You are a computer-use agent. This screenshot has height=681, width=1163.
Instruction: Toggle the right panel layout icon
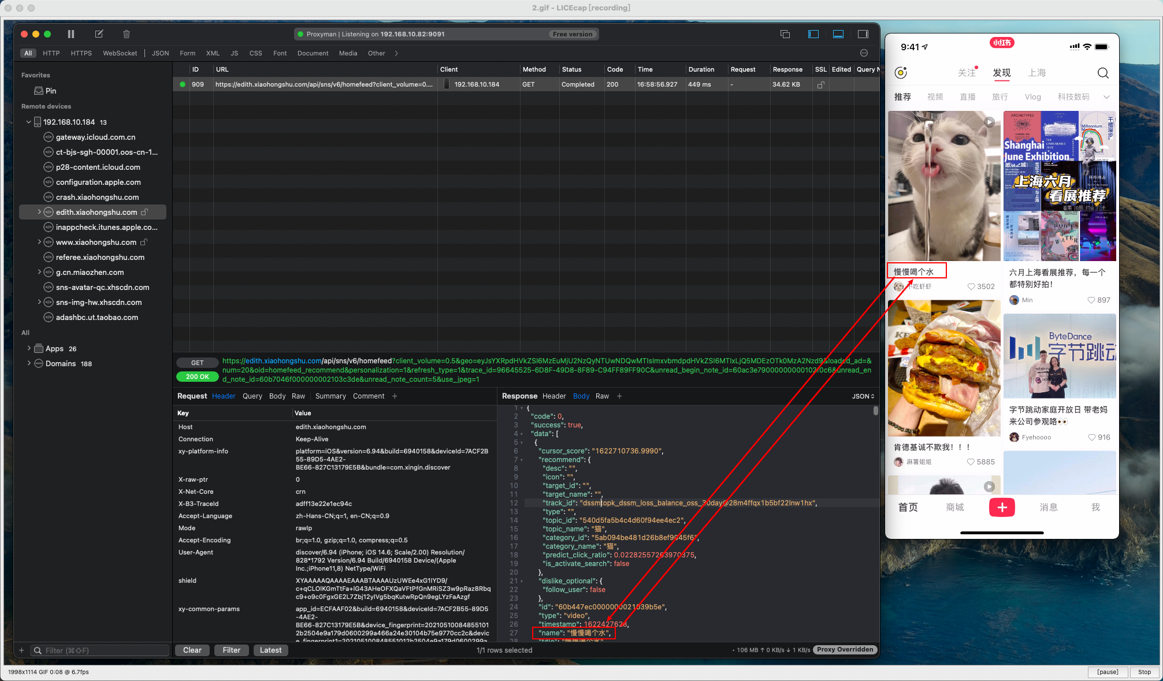(x=863, y=34)
